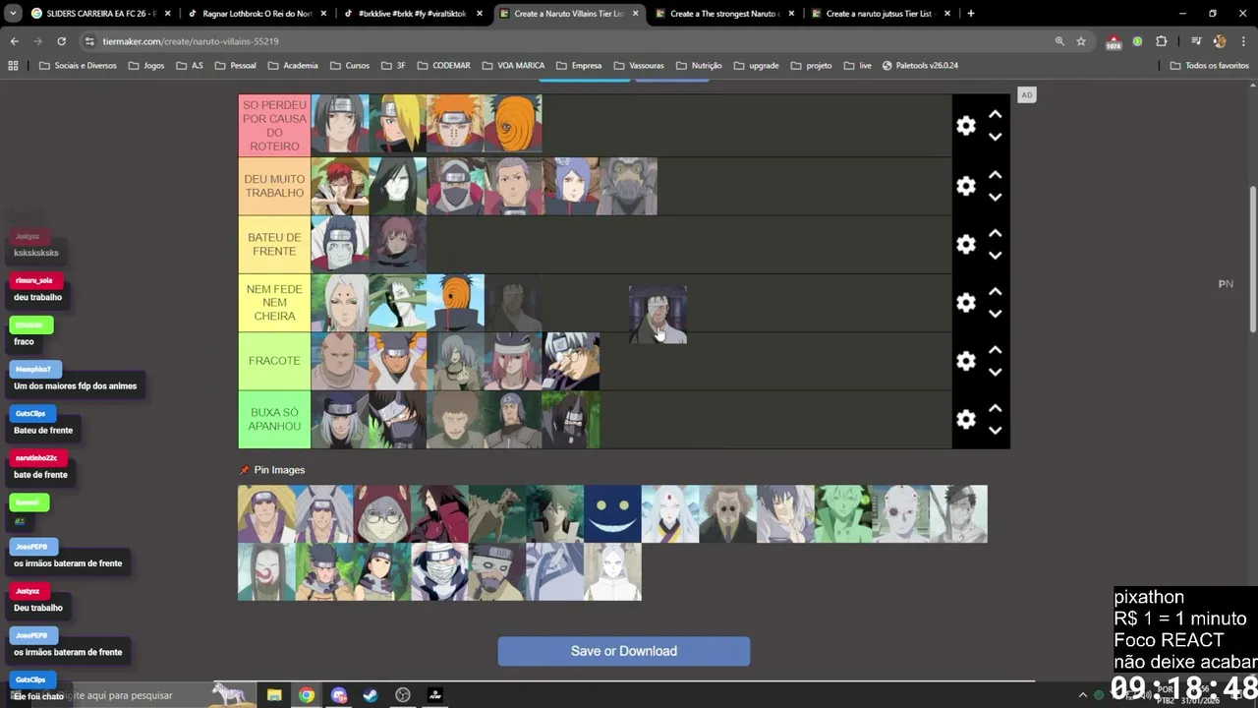Viewport: 1258px width, 708px height.
Task: Click the AD badge beside the tier list
Action: (1026, 95)
